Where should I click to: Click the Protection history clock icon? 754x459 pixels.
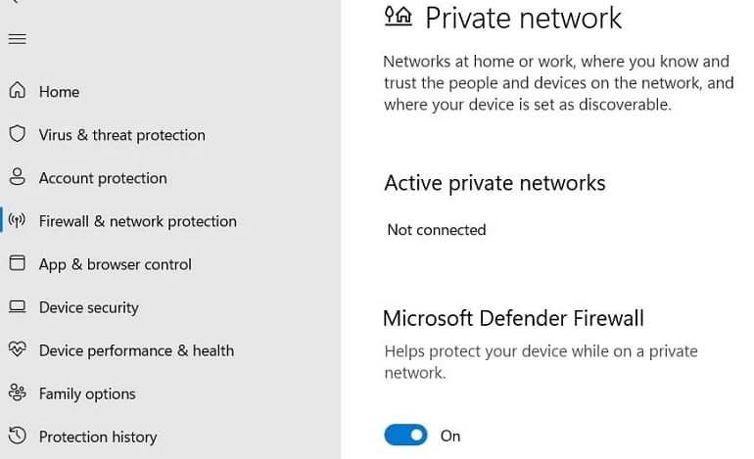[18, 436]
